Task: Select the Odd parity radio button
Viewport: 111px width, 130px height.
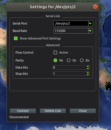Action: (69, 60)
